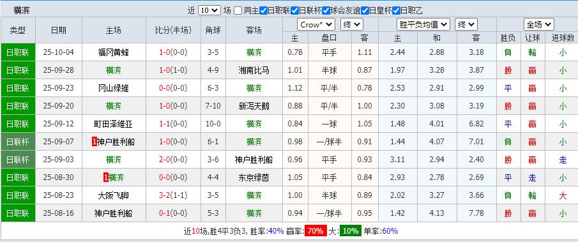Image resolution: width=578 pixels, height=242 pixels.
Task: Click 神户胜利船 away team on 25-09-03
Action: (x=254, y=160)
